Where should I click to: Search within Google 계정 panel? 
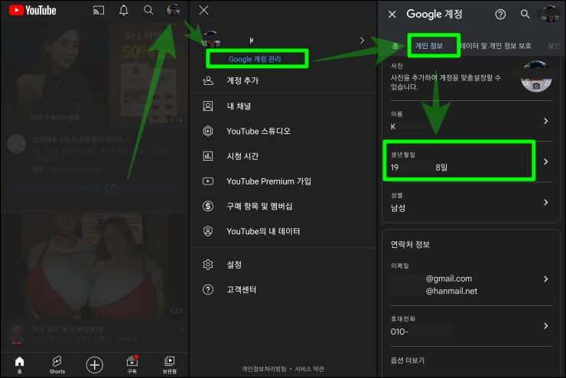[x=525, y=14]
